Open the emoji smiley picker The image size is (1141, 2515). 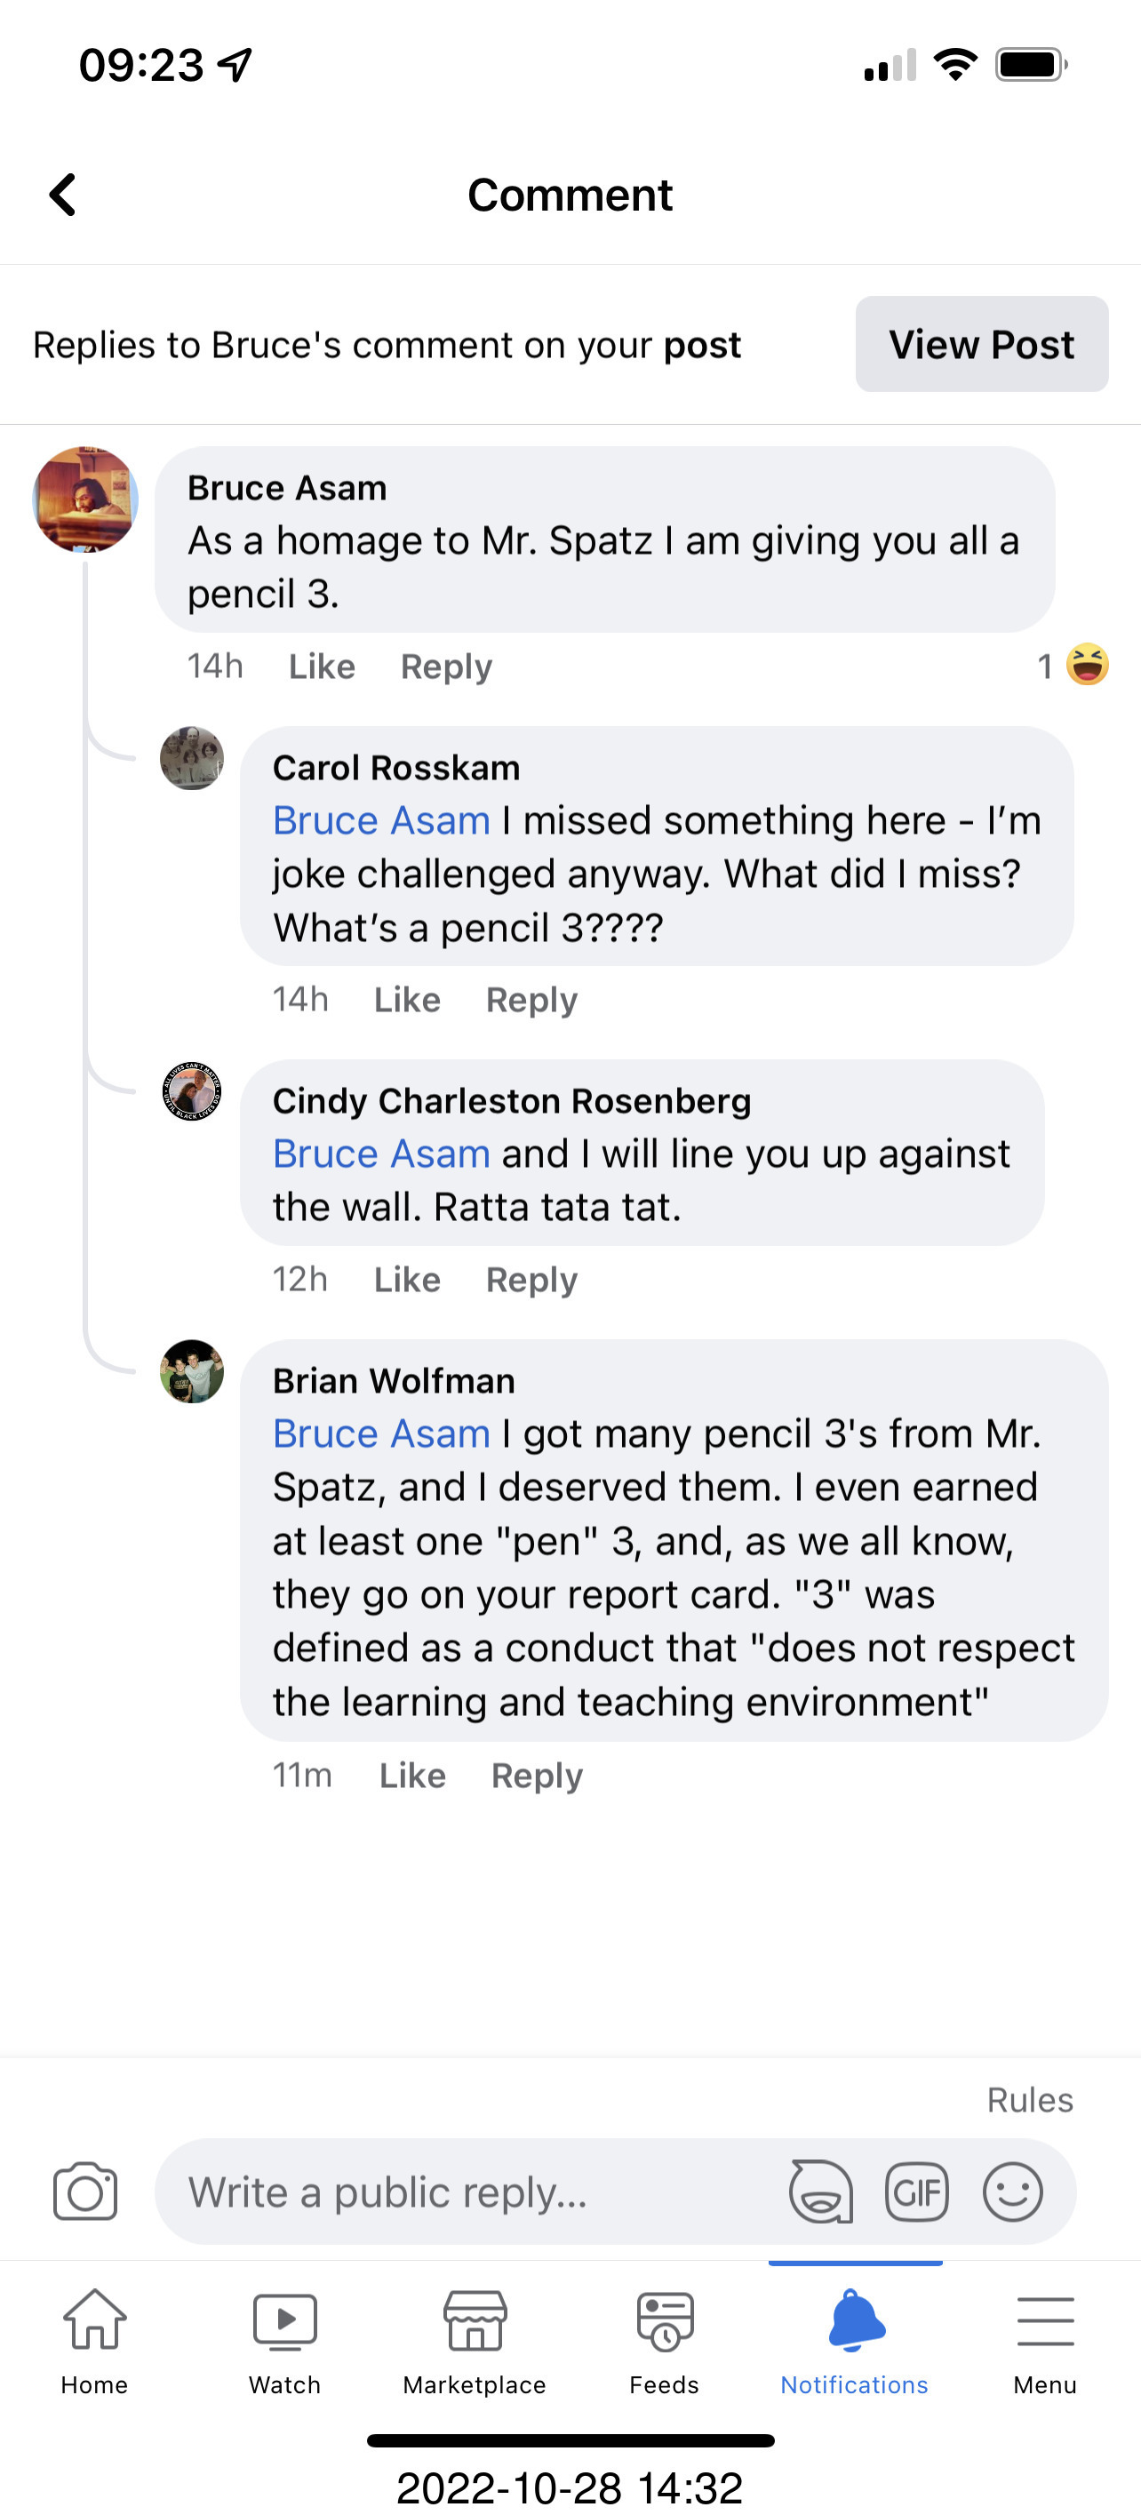1012,2191
